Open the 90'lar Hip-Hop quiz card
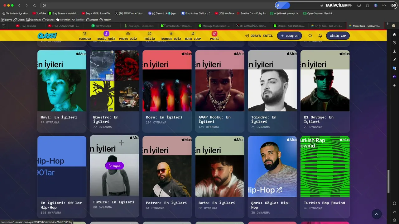This screenshot has height=224, width=399. [x=62, y=177]
